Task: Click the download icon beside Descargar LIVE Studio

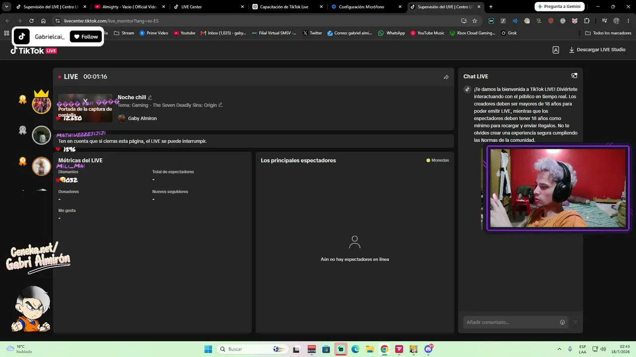Action: click(571, 50)
